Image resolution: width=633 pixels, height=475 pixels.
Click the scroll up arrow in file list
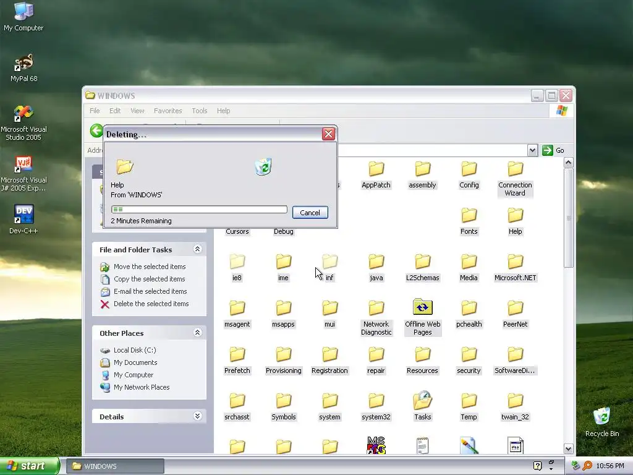point(569,163)
